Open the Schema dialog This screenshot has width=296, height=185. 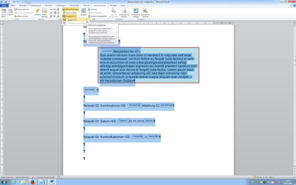[93, 9]
